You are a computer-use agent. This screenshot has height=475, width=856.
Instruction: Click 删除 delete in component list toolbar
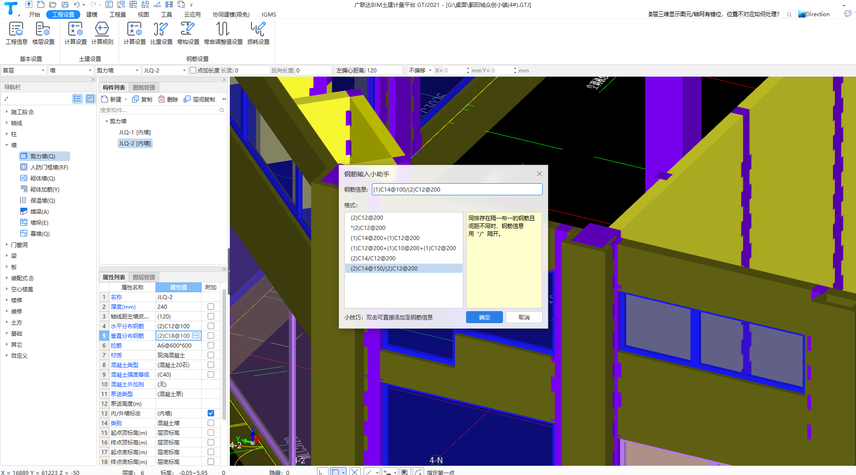(x=168, y=99)
